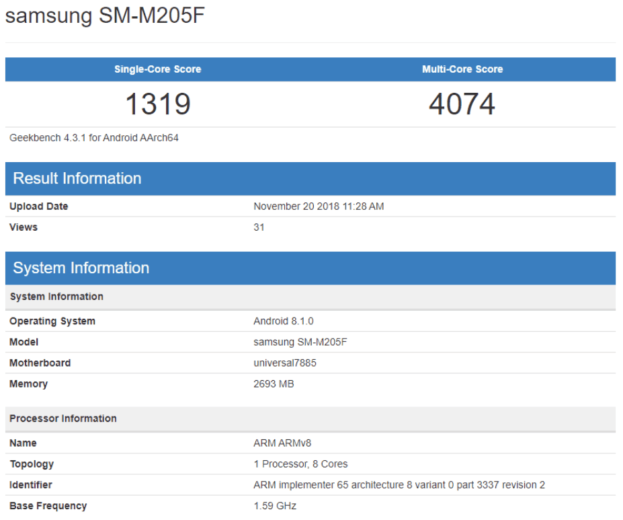Click the Memory value 2693 MB
Image resolution: width=623 pixels, height=520 pixels.
point(271,383)
